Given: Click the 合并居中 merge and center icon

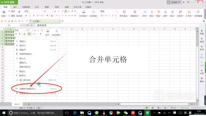Looking at the screenshot, I should [84, 12].
